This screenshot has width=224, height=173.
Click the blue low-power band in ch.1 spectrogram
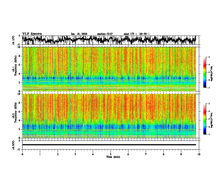point(109,78)
